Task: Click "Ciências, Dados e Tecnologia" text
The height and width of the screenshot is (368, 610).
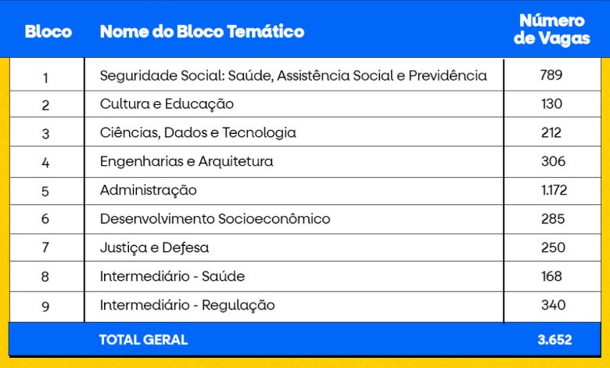Action: [x=198, y=133]
